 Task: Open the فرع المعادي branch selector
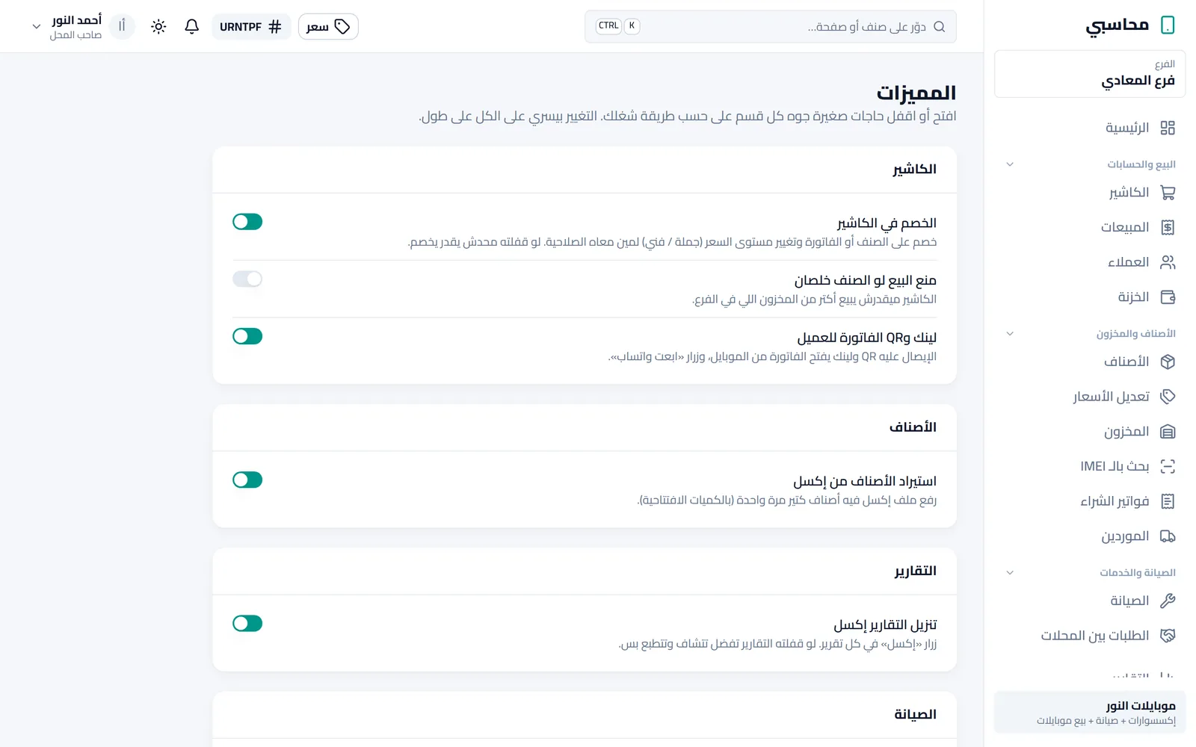pos(1090,74)
